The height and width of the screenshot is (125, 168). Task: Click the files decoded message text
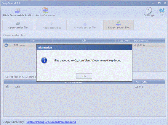pyautogui.click(x=87, y=61)
